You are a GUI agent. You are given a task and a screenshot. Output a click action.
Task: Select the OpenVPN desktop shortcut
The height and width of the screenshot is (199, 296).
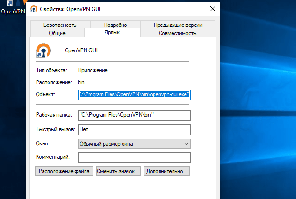tap(13, 7)
